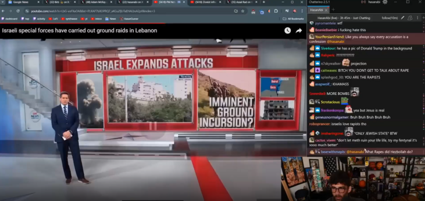This screenshot has width=425, height=201.
Task: Click the install/cast icon beside the bookmark star
Action: (236, 11)
